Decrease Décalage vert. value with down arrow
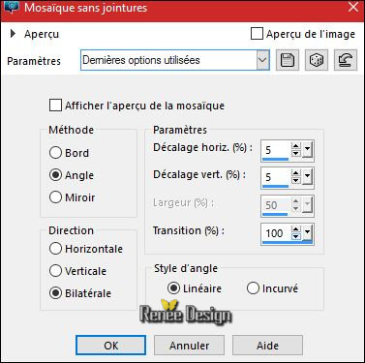The height and width of the screenshot is (363, 365). [x=295, y=180]
